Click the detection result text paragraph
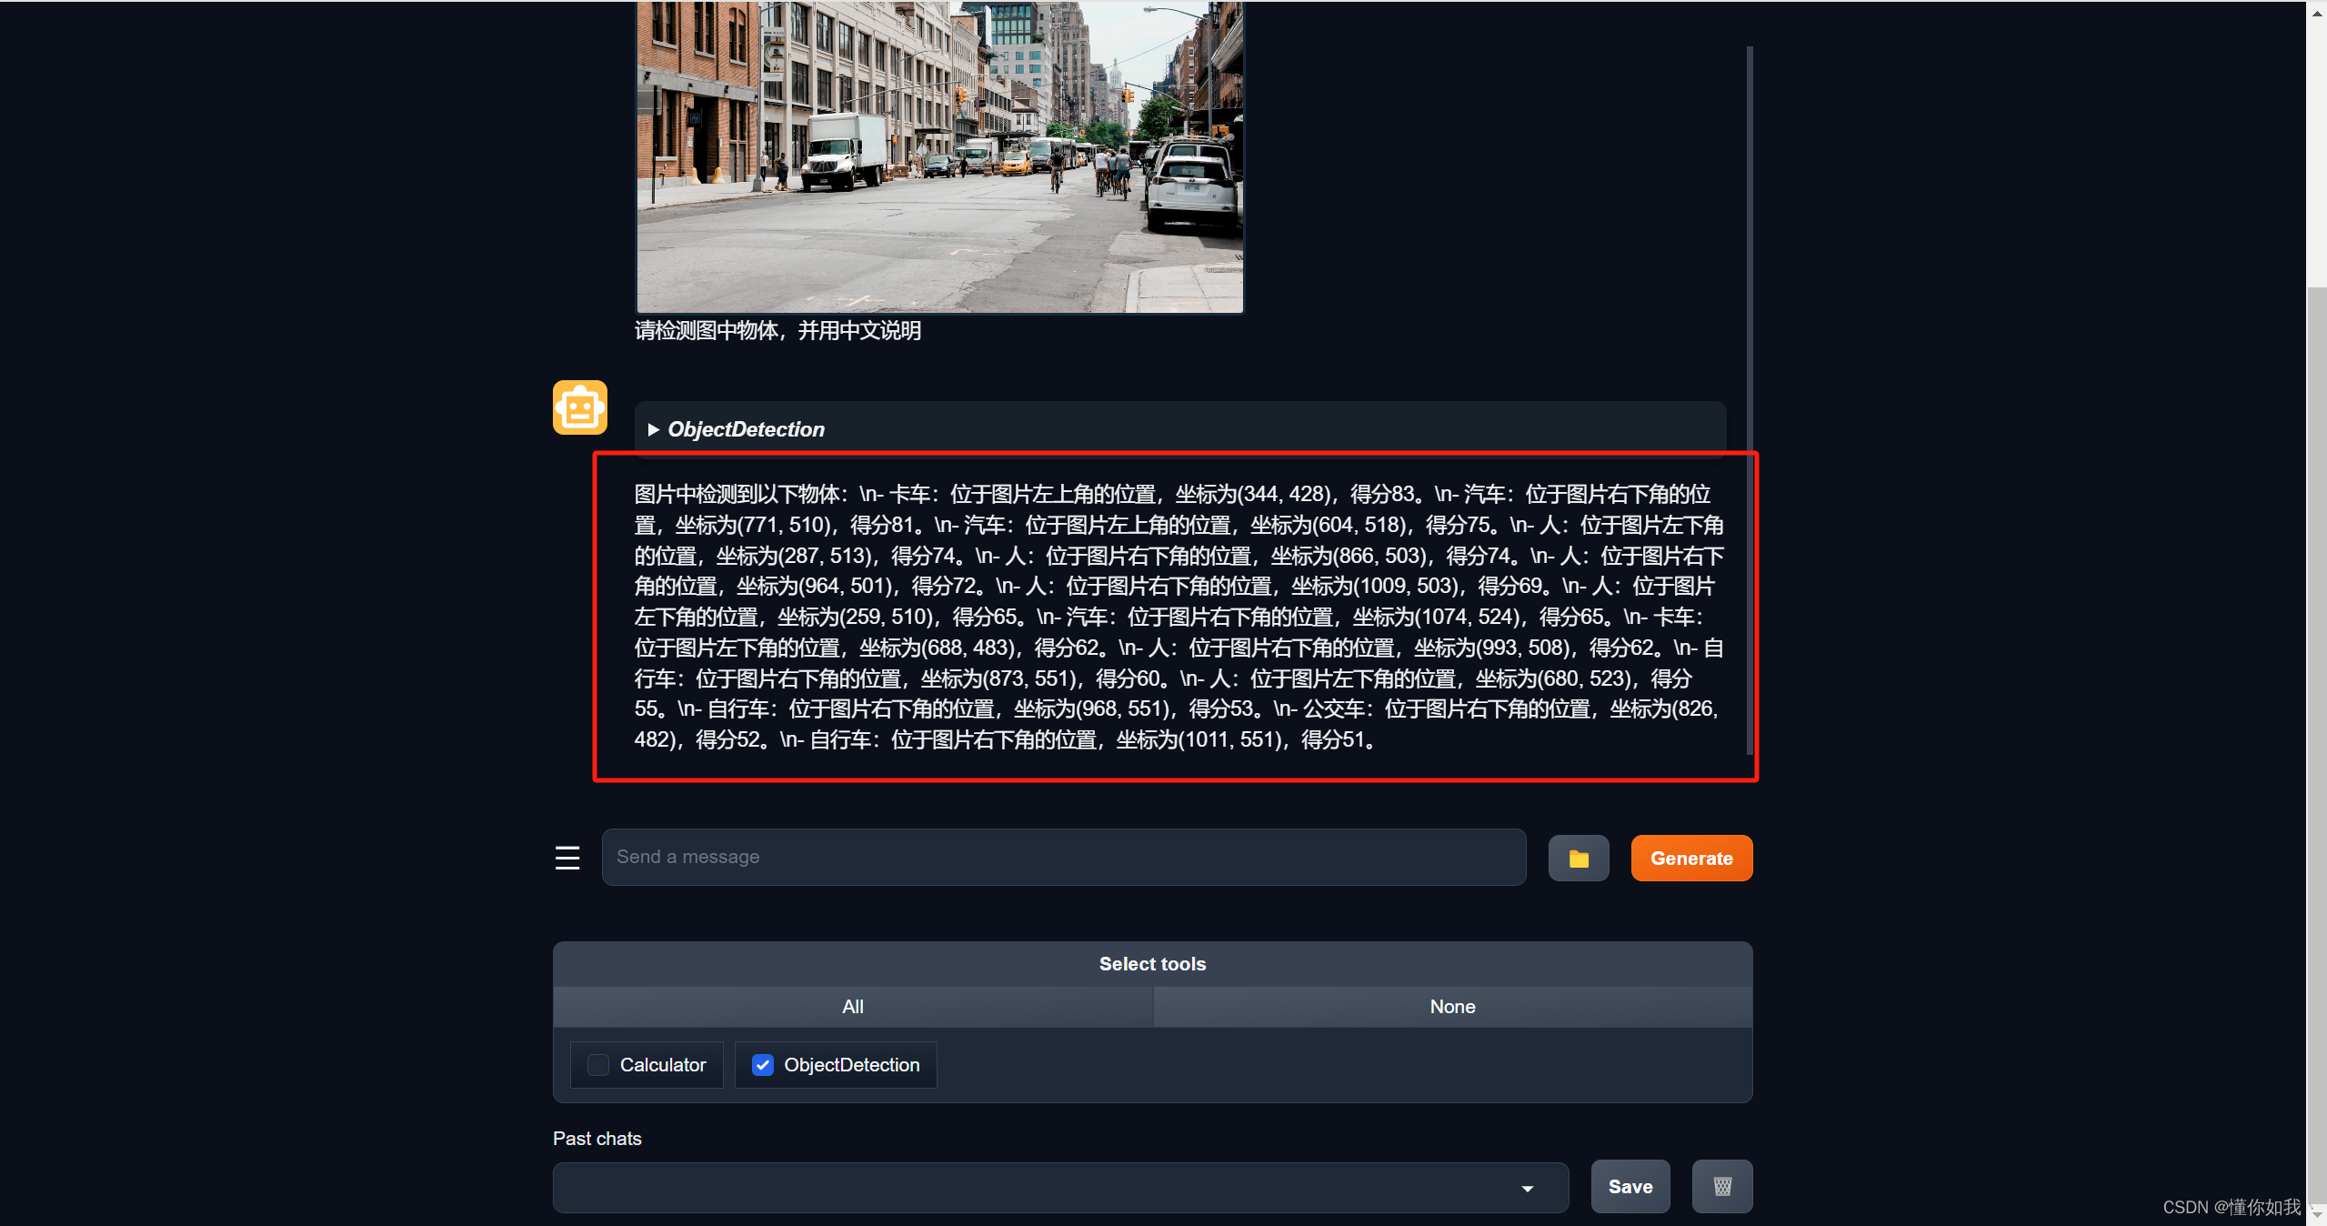The image size is (2327, 1226). click(1179, 617)
